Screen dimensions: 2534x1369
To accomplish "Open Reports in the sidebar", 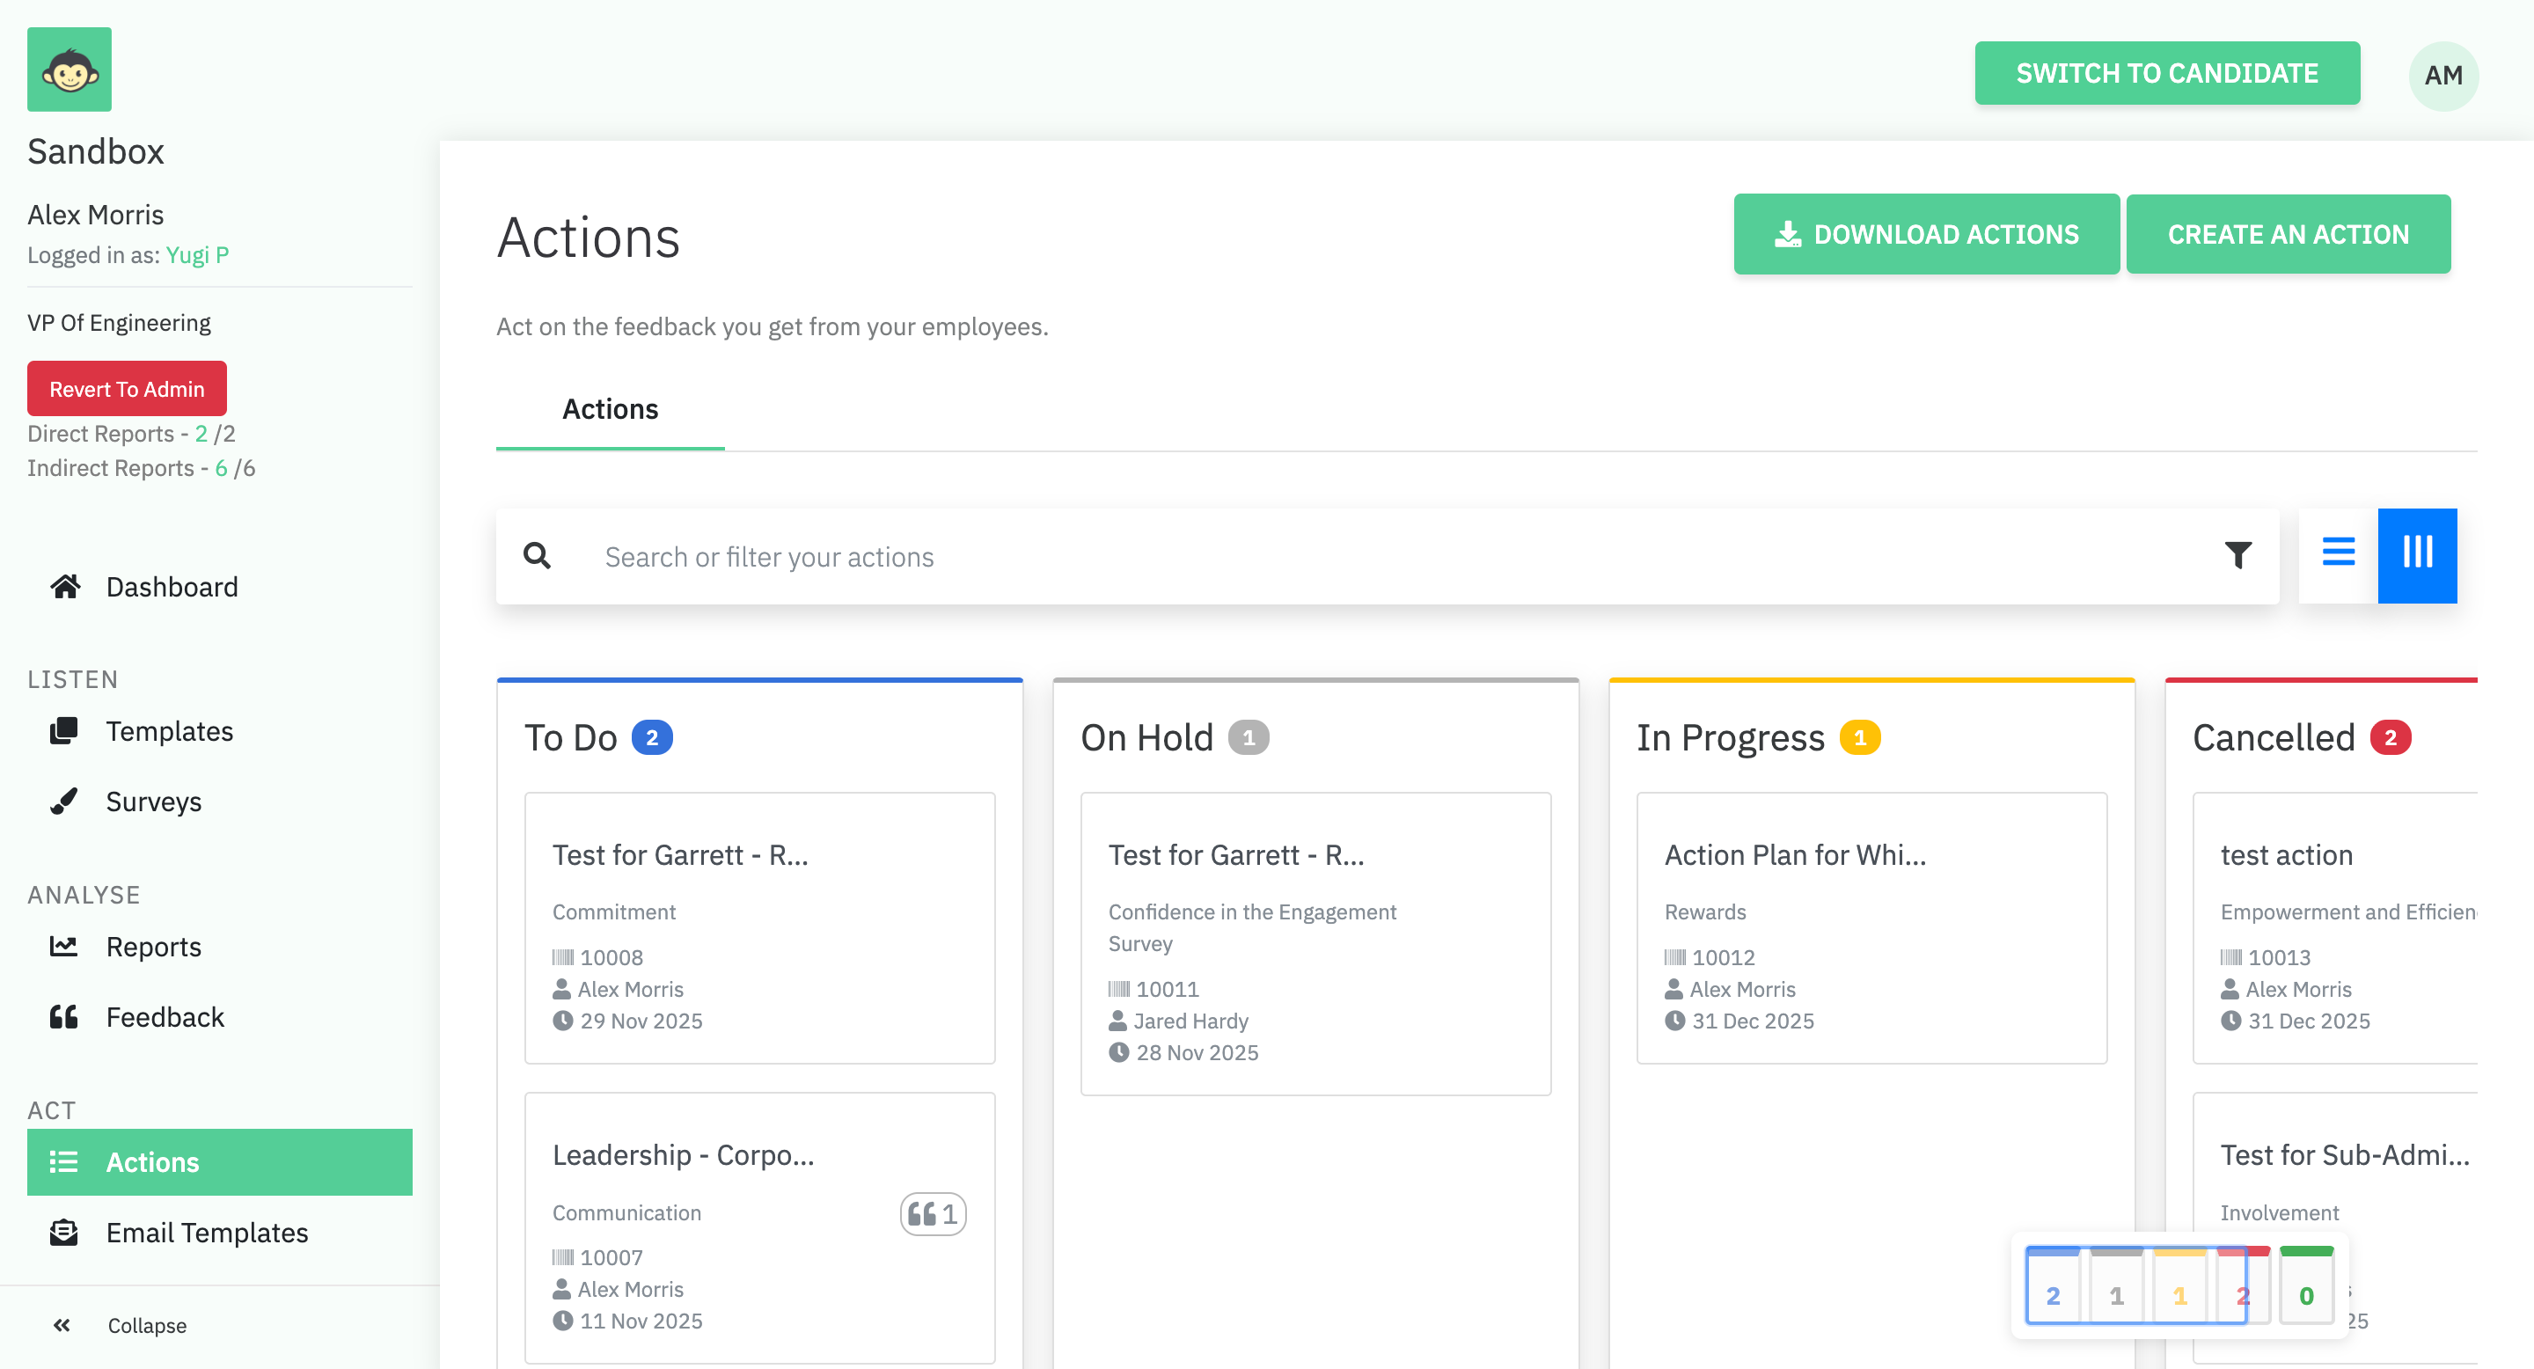I will click(153, 946).
